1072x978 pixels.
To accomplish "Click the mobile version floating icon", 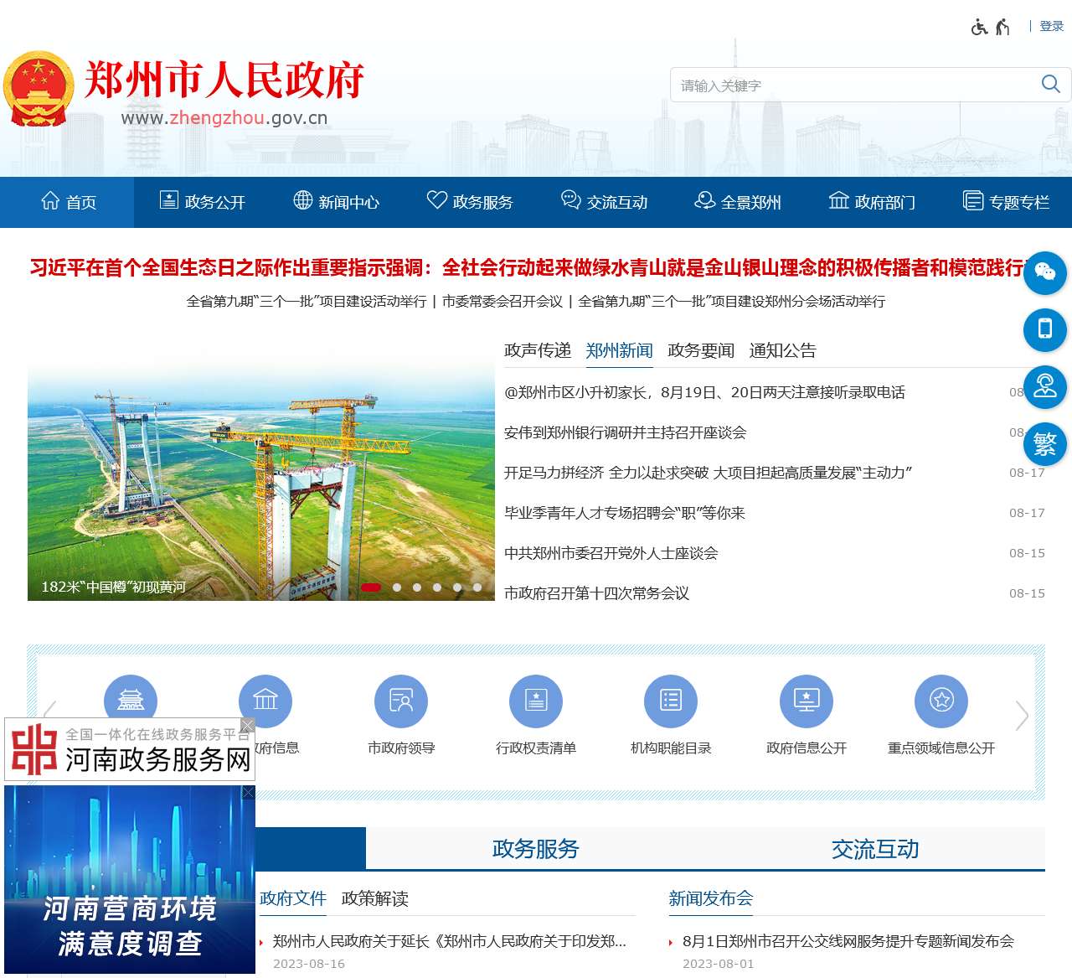I will tap(1044, 330).
